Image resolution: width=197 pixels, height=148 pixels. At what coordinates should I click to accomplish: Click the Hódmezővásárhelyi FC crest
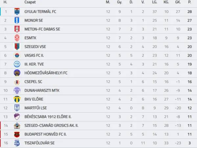pyautogui.click(x=17, y=73)
